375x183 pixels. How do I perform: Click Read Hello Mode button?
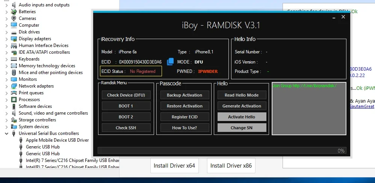click(242, 95)
